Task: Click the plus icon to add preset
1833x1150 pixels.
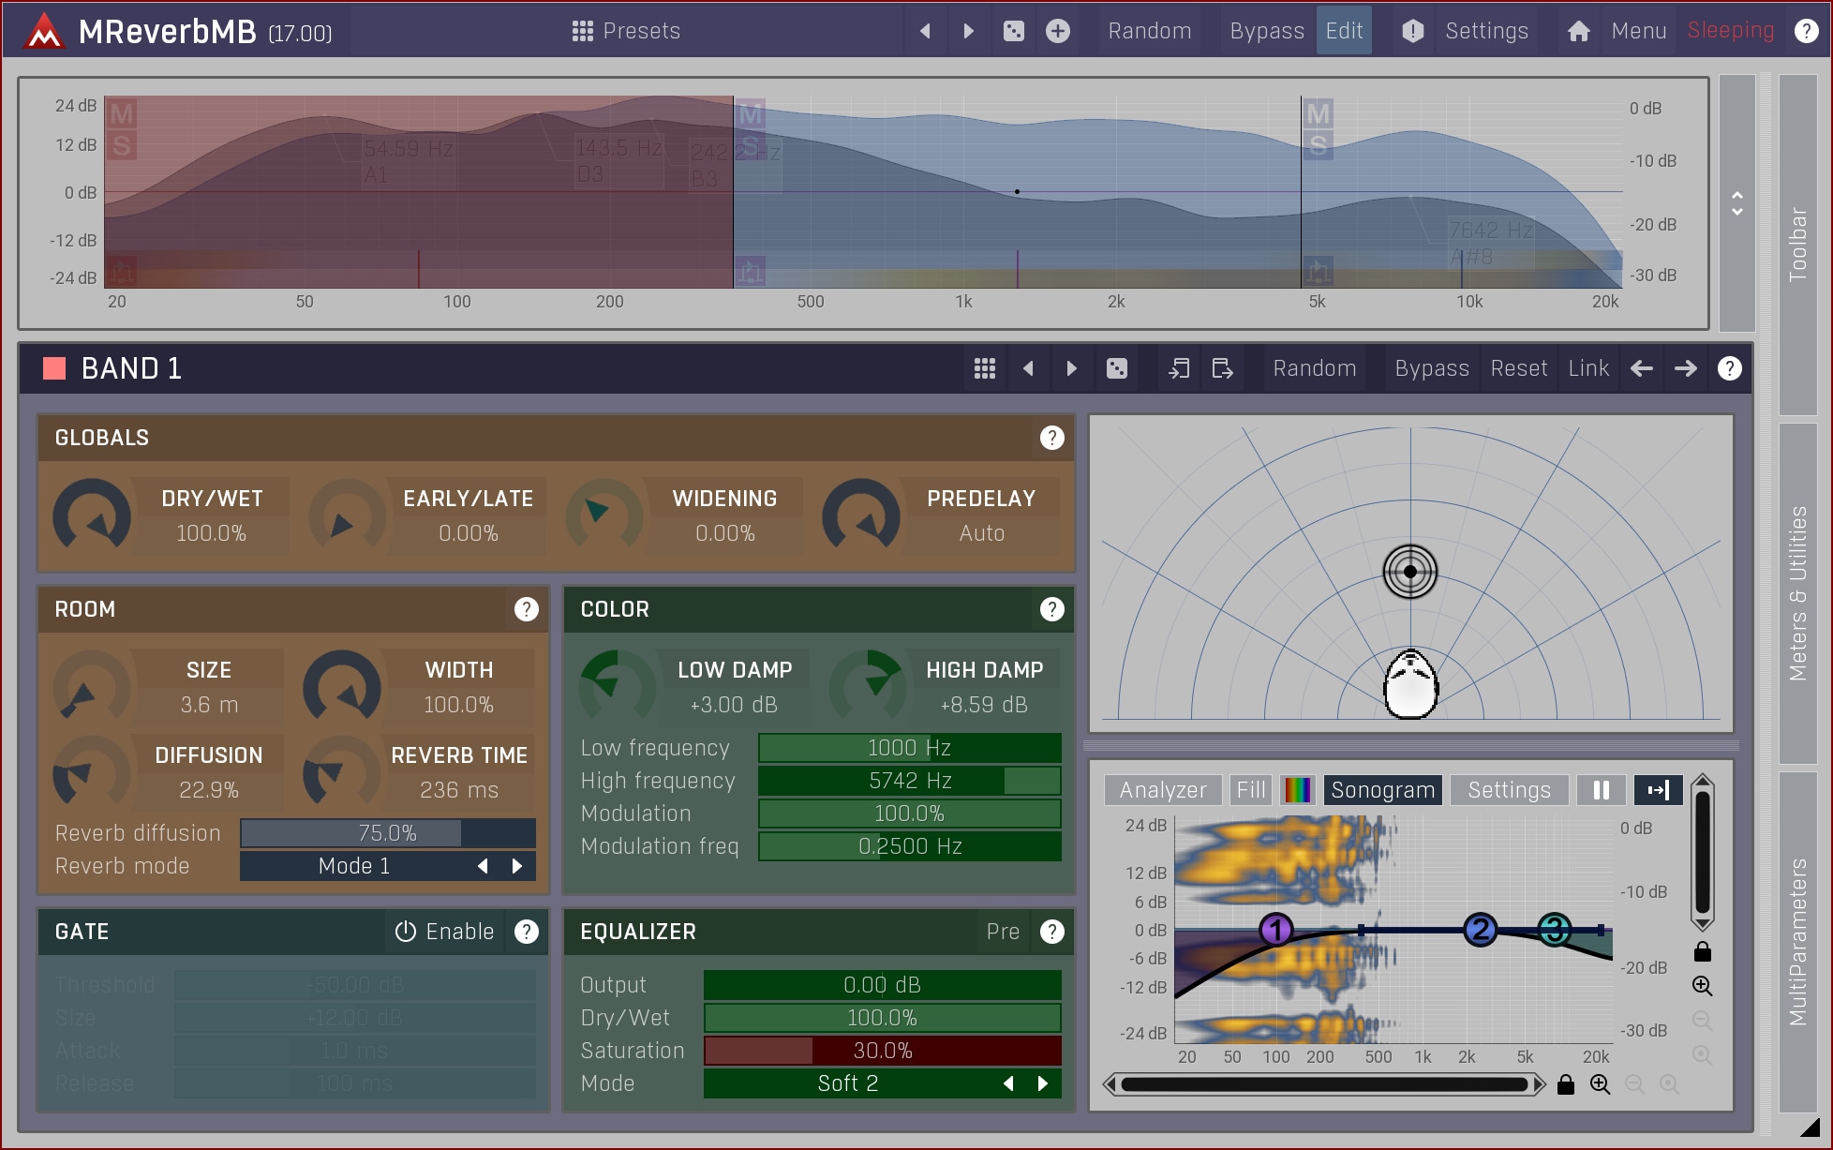Action: pos(1058,31)
